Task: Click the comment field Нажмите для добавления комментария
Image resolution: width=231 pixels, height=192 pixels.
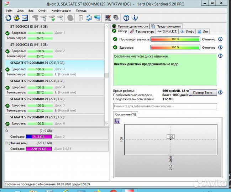Action: coord(165,106)
